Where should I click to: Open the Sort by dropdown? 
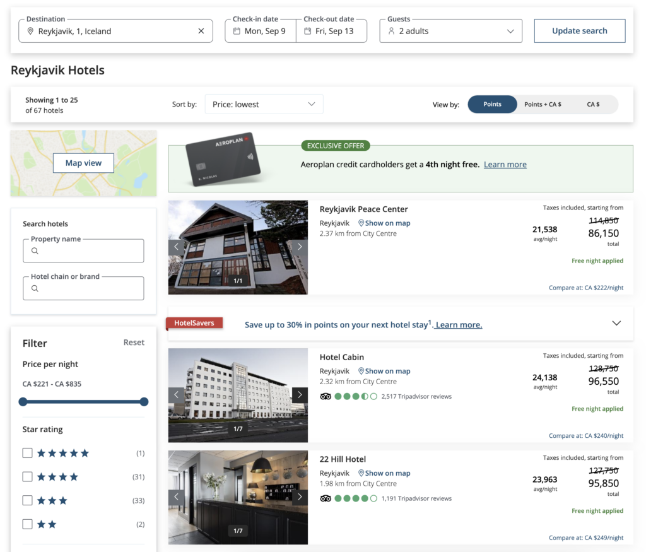(x=264, y=103)
